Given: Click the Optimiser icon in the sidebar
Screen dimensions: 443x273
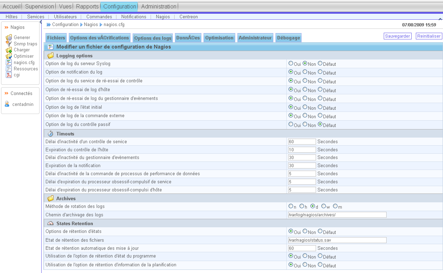Looking at the screenshot, I should pos(9,56).
